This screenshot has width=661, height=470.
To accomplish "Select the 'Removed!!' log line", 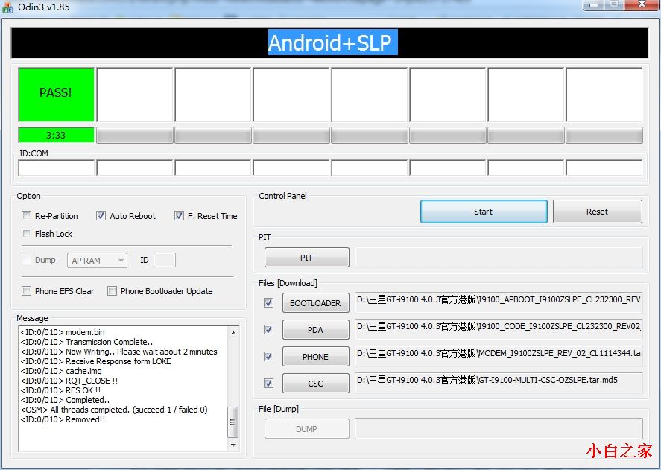I will [x=63, y=419].
